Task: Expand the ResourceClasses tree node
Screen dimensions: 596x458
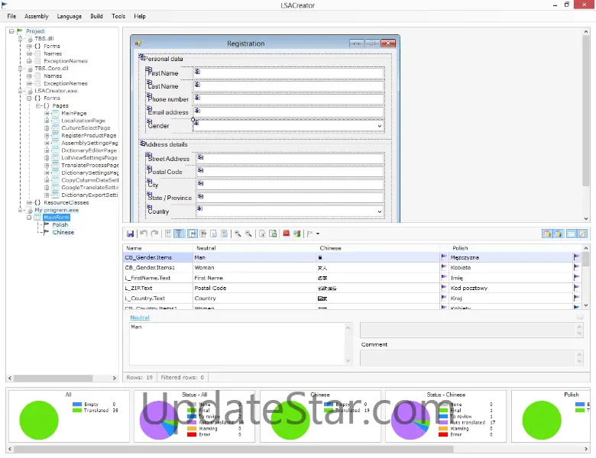Action: [x=28, y=202]
